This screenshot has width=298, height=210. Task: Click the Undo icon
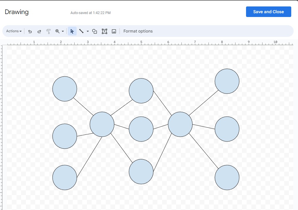[x=30, y=31]
